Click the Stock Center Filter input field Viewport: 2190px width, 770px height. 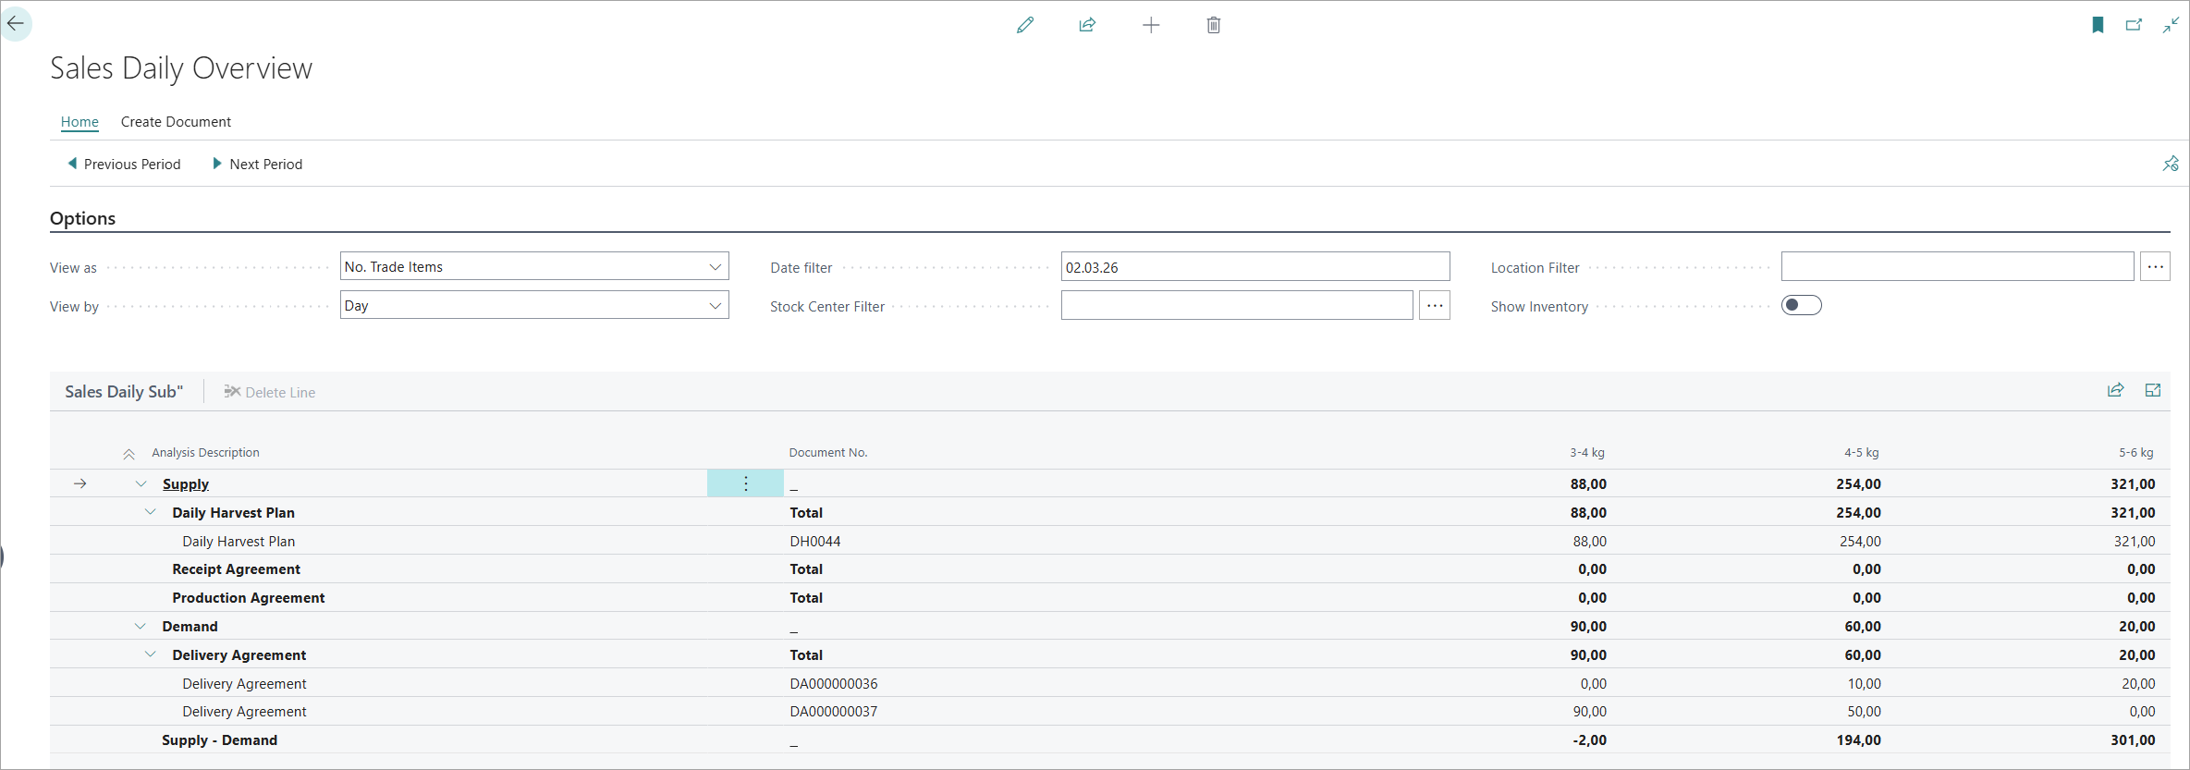click(1237, 305)
